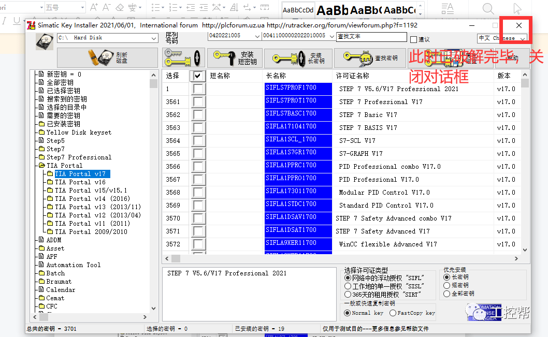This screenshot has width=548, height=337.
Task: Click the two-keys install button
Action: 183,57
